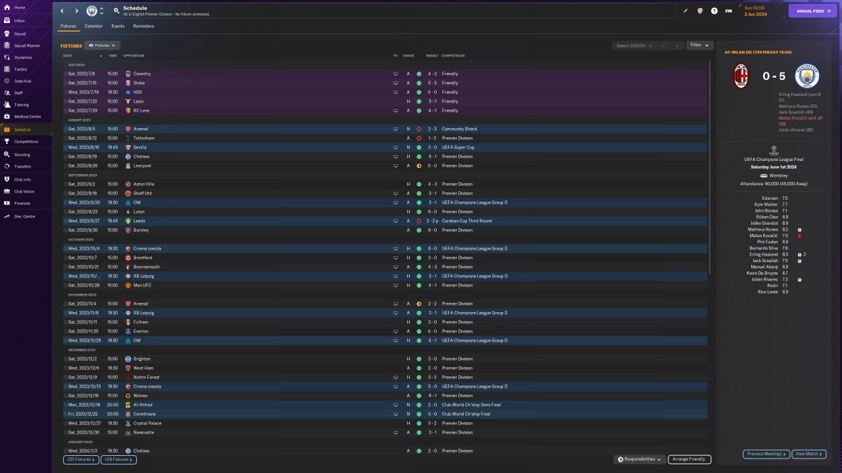Go back with the top-bar back arrow

[x=62, y=11]
